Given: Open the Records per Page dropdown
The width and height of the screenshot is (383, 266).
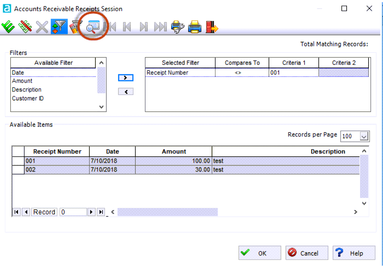Looking at the screenshot, I should (365, 136).
